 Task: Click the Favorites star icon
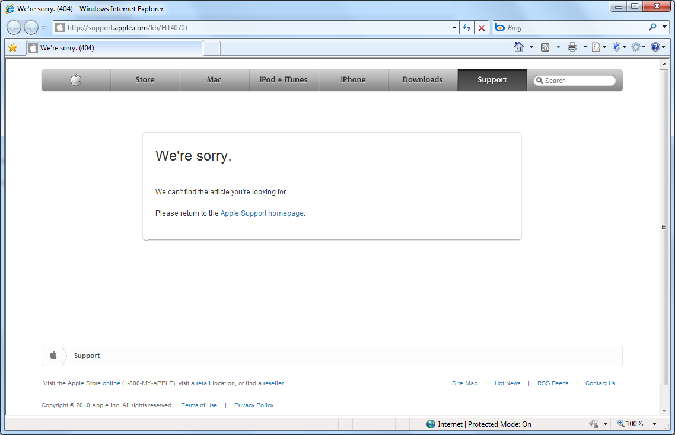pos(13,48)
